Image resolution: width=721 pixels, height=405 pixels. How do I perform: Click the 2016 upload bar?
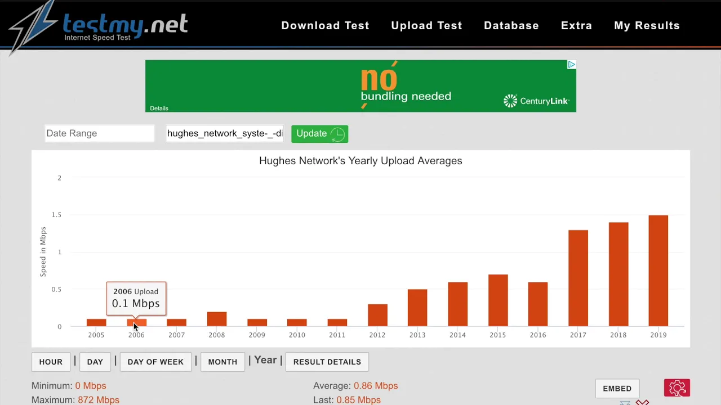538,304
